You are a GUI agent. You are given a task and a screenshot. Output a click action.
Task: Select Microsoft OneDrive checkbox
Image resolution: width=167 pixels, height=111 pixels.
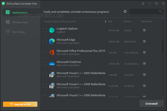coord(45,64)
